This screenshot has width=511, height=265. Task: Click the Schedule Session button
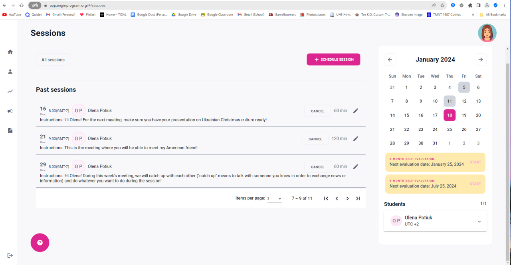tap(333, 59)
